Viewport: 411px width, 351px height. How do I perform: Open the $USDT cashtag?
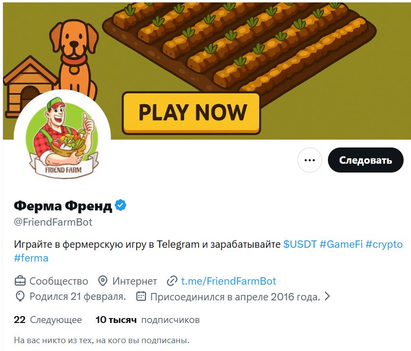pos(300,244)
